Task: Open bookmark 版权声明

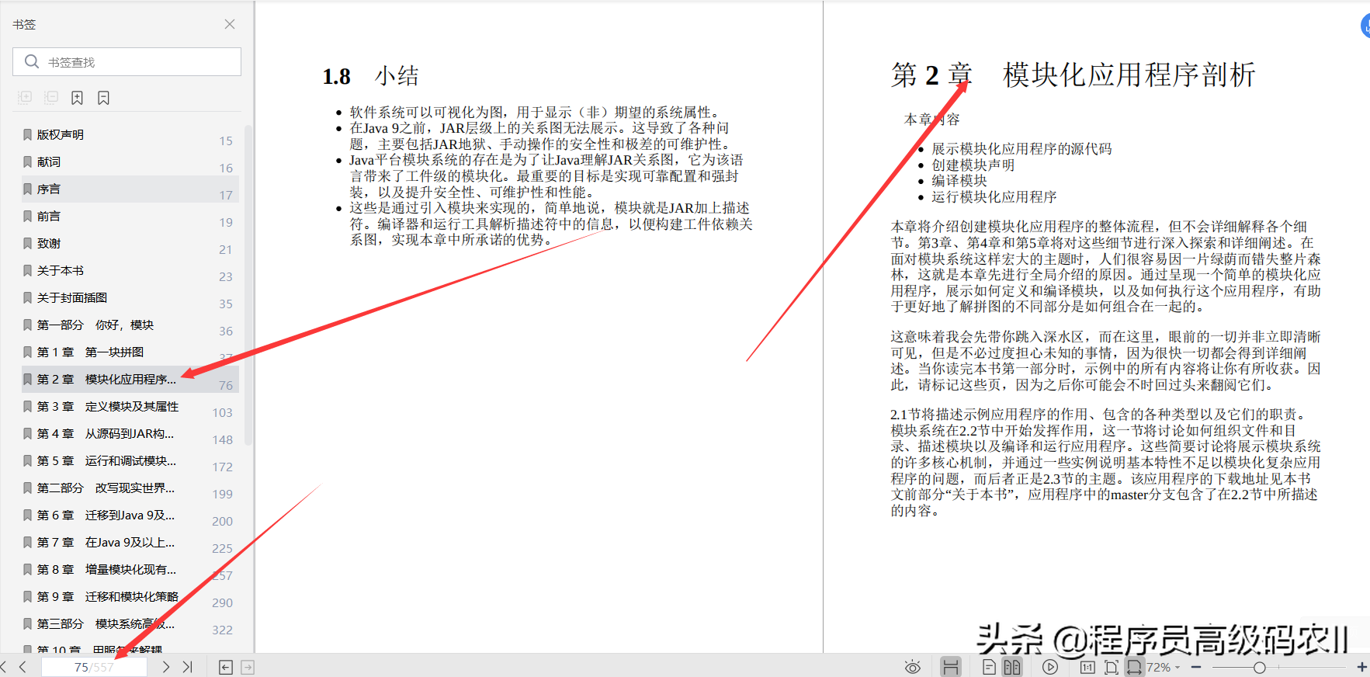Action: click(130, 135)
